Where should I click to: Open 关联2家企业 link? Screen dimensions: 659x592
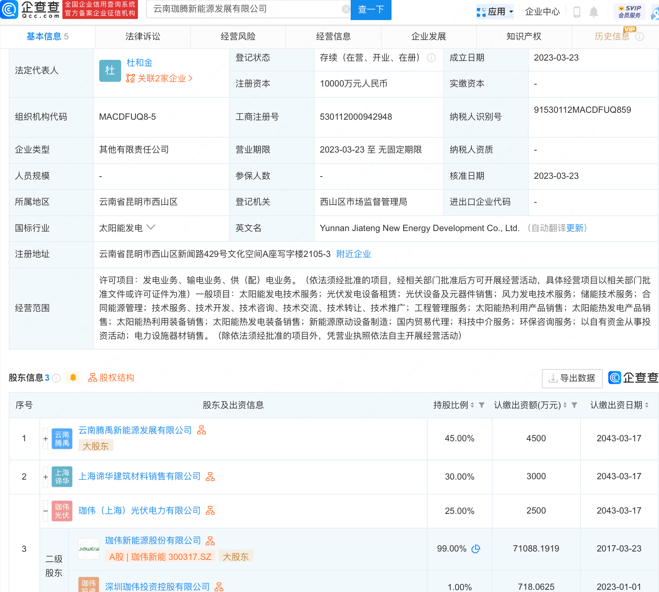point(159,78)
